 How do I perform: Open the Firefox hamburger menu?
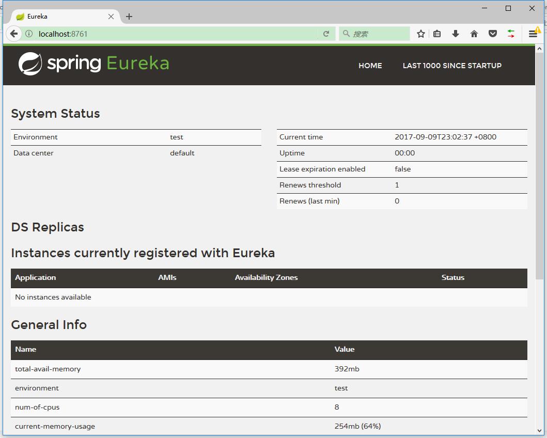click(533, 34)
